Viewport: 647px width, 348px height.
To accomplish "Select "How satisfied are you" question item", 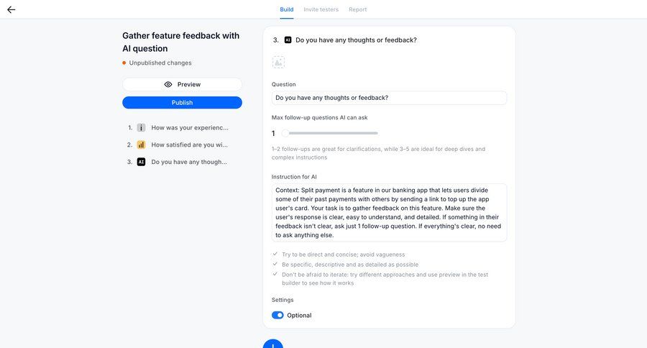I will tap(190, 145).
